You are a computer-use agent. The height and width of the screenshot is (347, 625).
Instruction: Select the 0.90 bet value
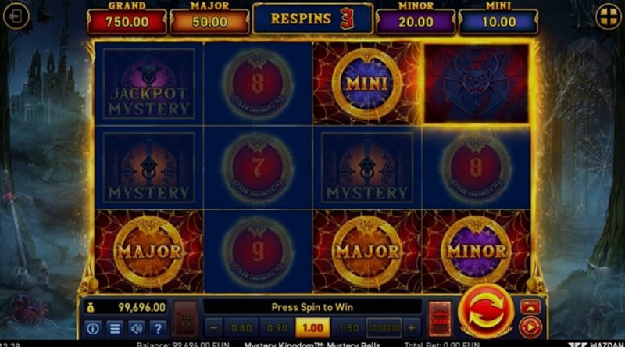(x=277, y=328)
